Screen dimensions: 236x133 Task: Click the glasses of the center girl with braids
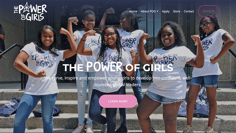[109, 35]
